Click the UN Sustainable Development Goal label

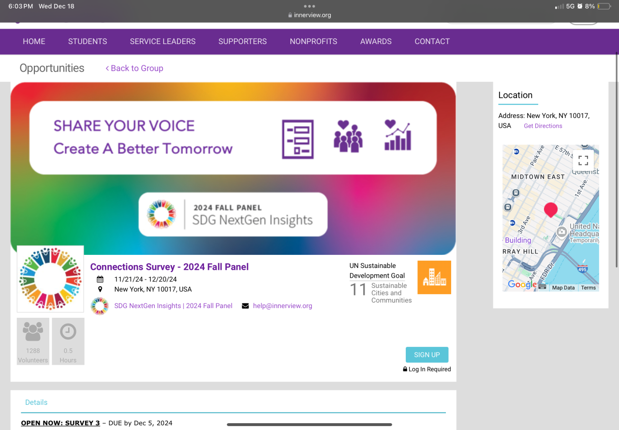377,271
